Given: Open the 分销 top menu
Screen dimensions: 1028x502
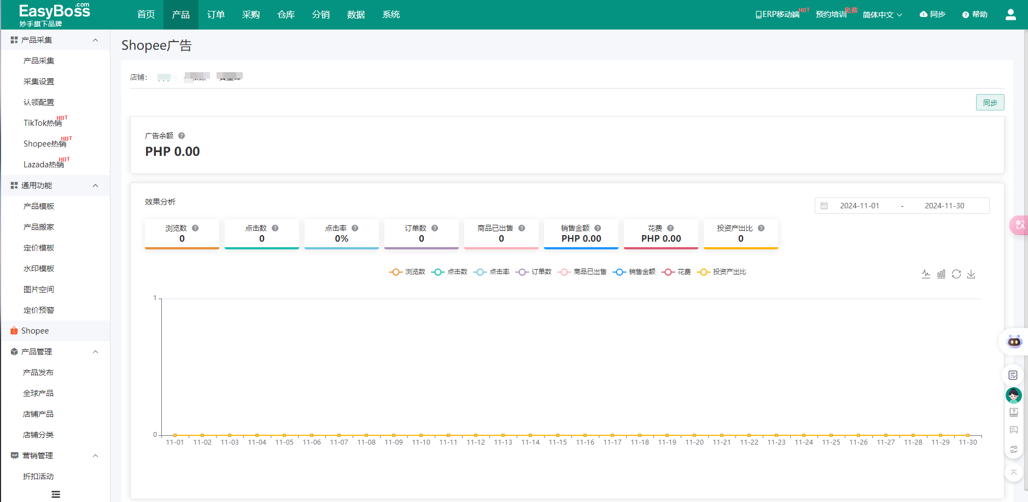Looking at the screenshot, I should click(321, 15).
